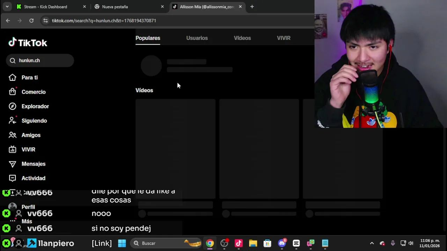Open volume control in system tray
Viewport: 447px width, 251px height.
tap(411, 243)
